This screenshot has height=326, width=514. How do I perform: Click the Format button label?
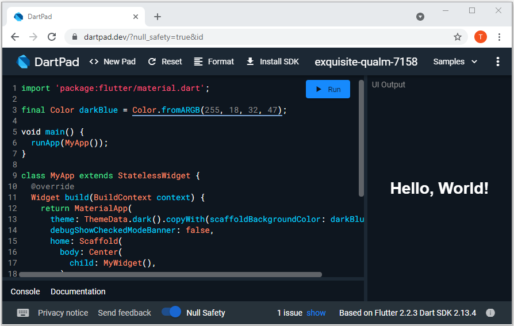[221, 62]
